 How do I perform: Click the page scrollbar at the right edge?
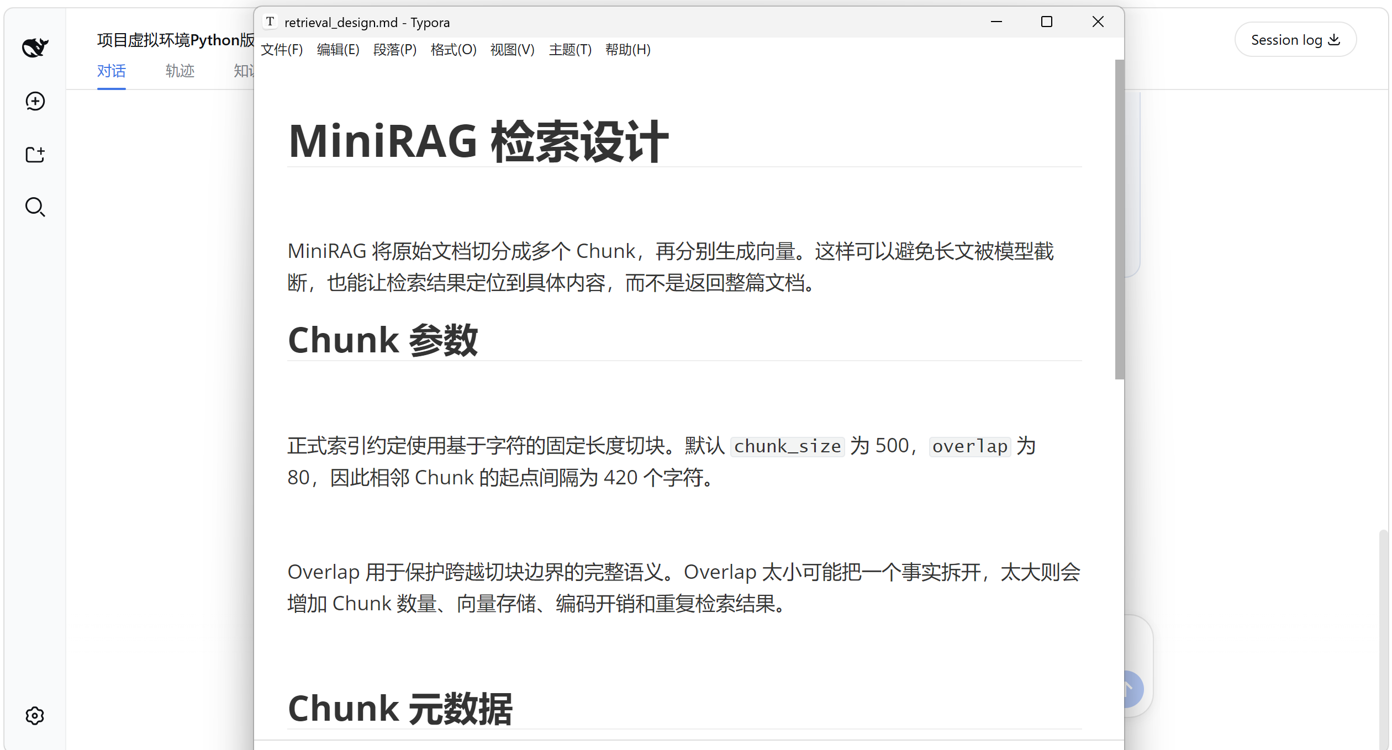point(1383,639)
